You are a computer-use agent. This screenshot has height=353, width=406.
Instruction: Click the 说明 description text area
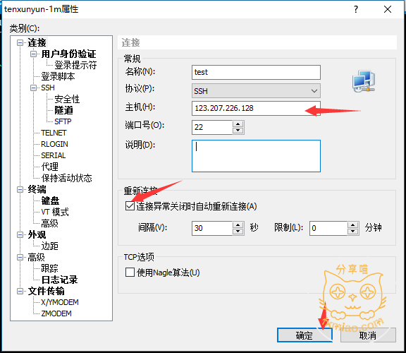(x=256, y=156)
